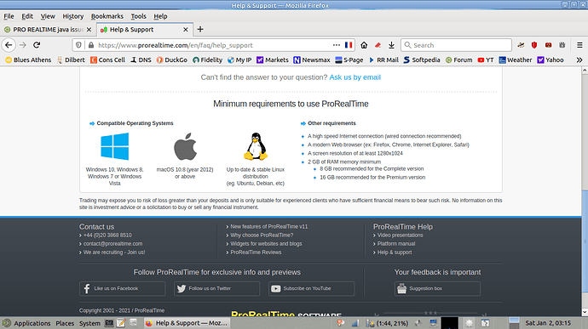
Task: Show more bookmarks via overflow chevron
Action: (x=579, y=60)
